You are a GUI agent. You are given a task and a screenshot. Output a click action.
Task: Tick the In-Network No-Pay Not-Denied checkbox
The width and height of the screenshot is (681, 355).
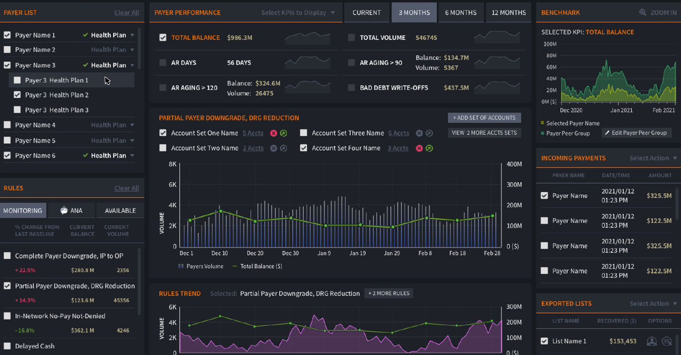coord(7,316)
